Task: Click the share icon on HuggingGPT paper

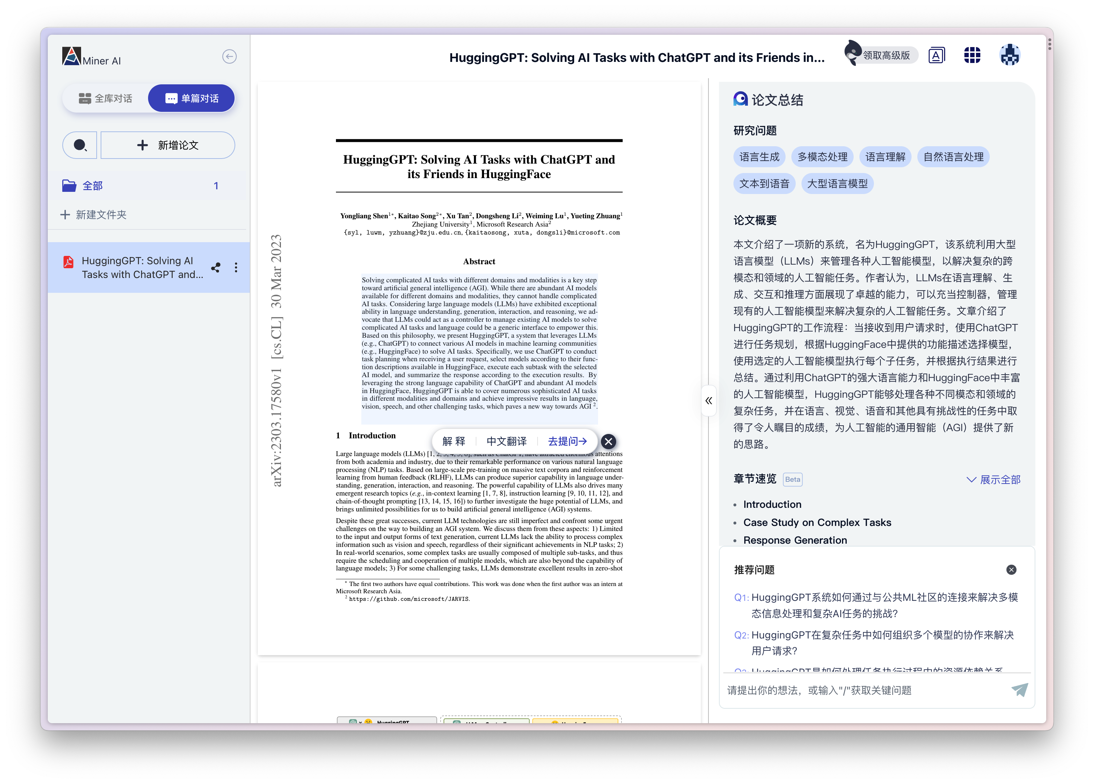Action: point(216,267)
